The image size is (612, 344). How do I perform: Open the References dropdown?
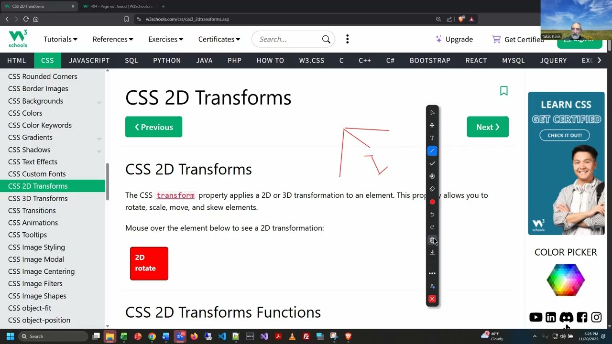tap(113, 39)
